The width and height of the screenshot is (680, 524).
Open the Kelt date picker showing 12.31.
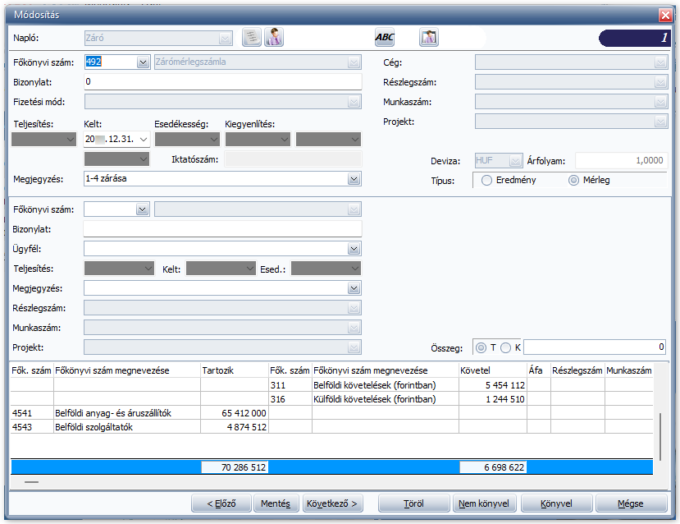click(x=144, y=140)
